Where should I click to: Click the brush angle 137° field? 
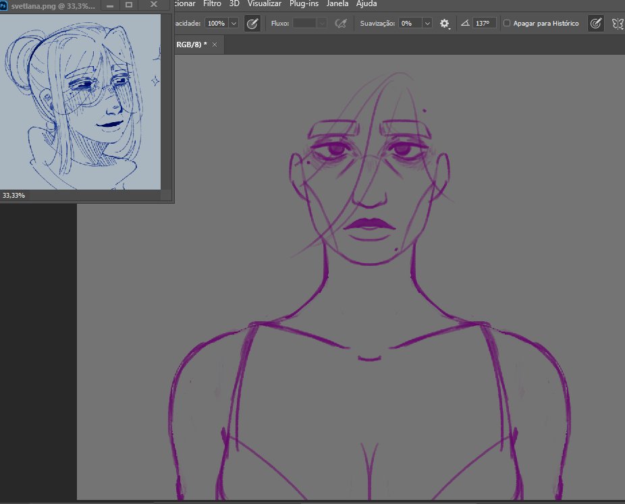click(x=485, y=23)
